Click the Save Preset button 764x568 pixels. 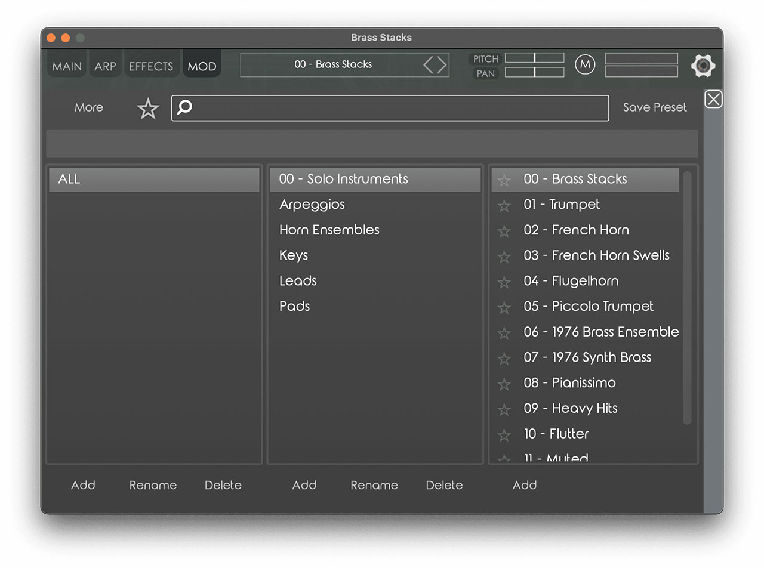point(655,107)
